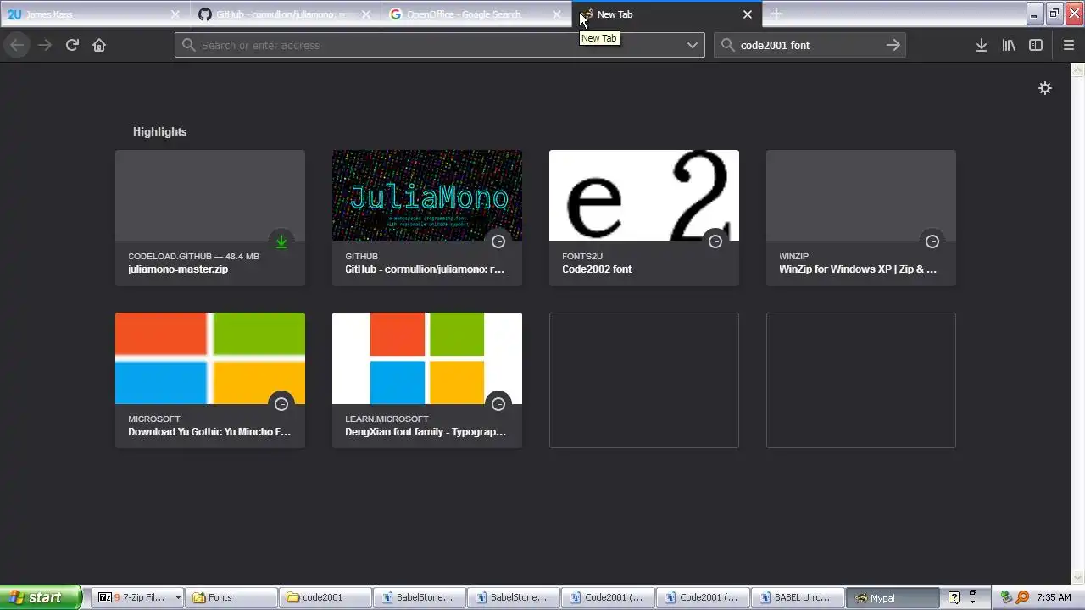Submit search with the go arrow
This screenshot has height=610, width=1085.
pos(893,45)
